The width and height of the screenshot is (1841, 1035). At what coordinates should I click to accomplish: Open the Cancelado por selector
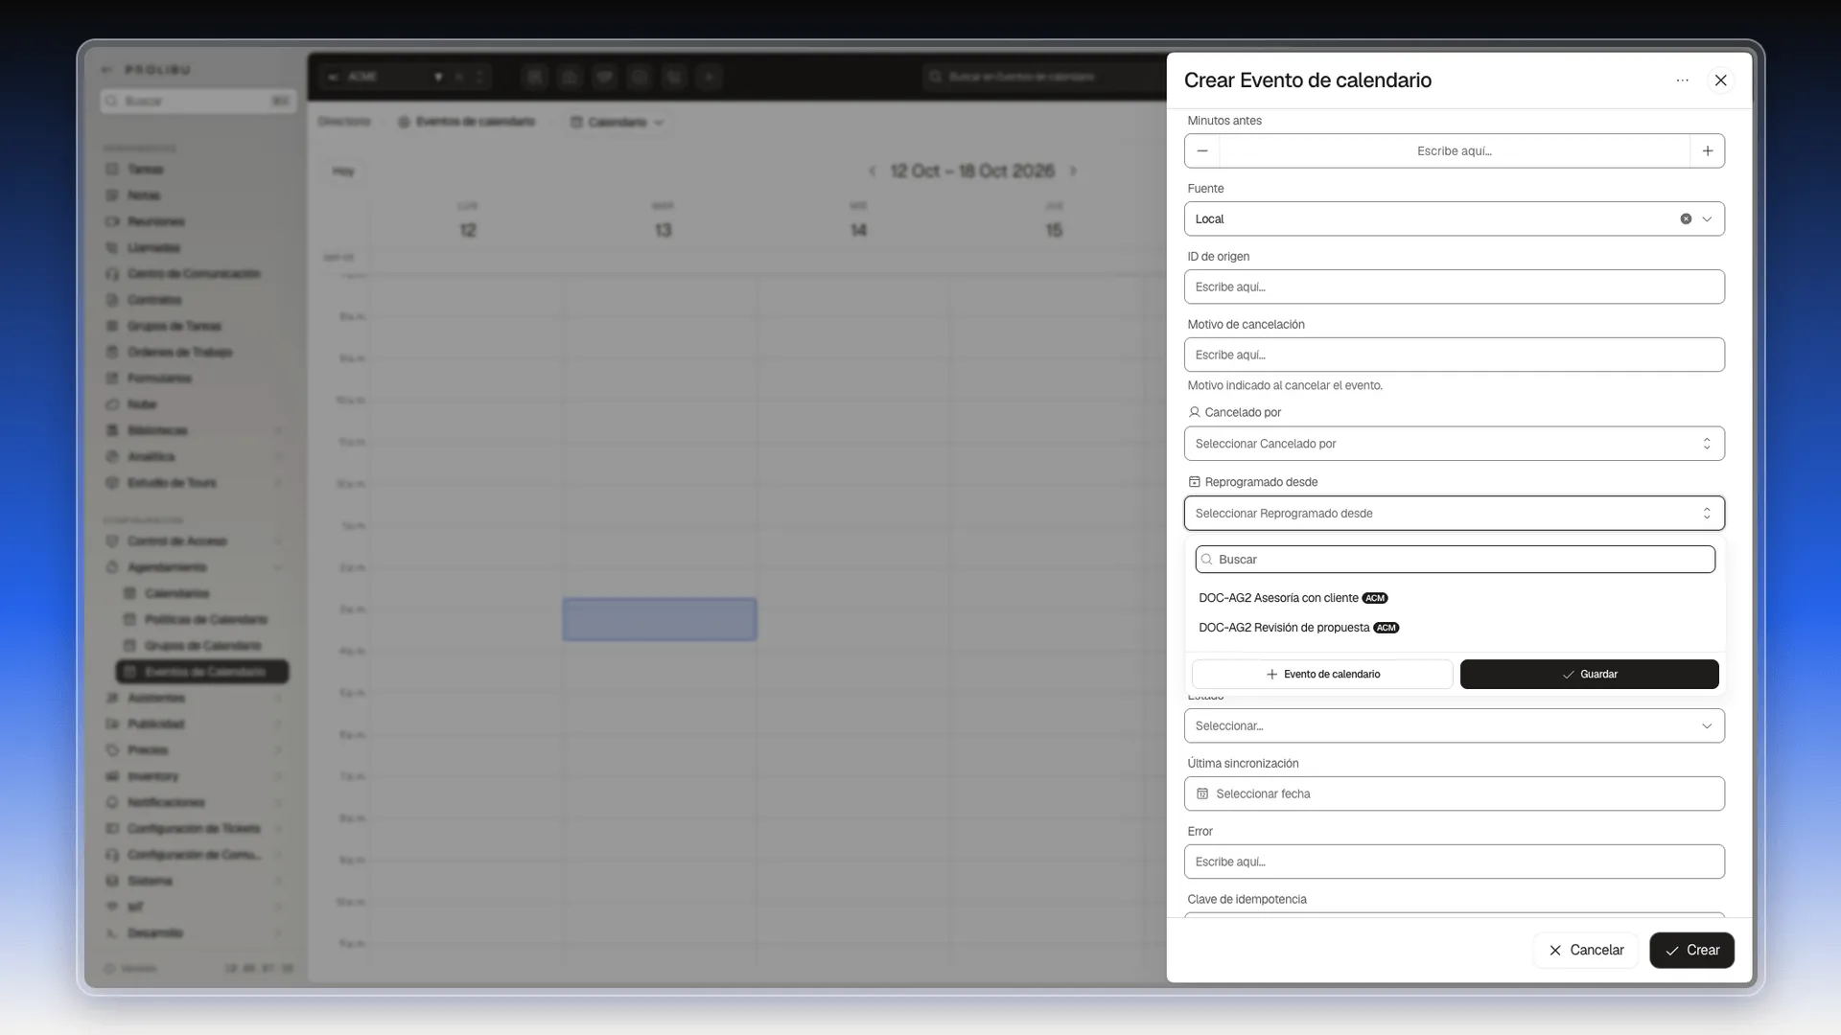(1454, 444)
